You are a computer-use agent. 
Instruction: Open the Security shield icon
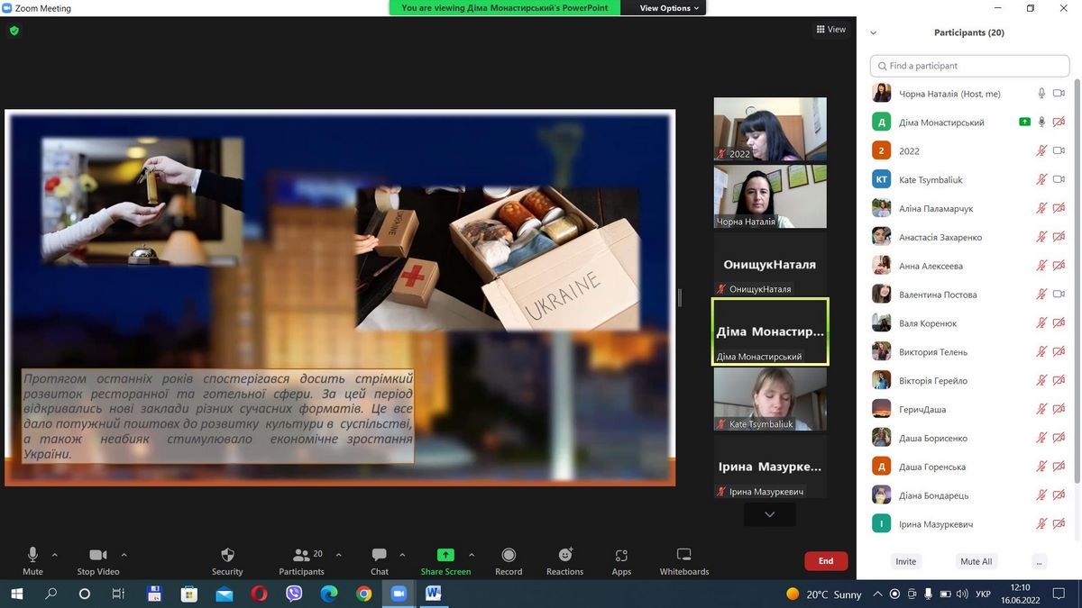click(x=227, y=556)
